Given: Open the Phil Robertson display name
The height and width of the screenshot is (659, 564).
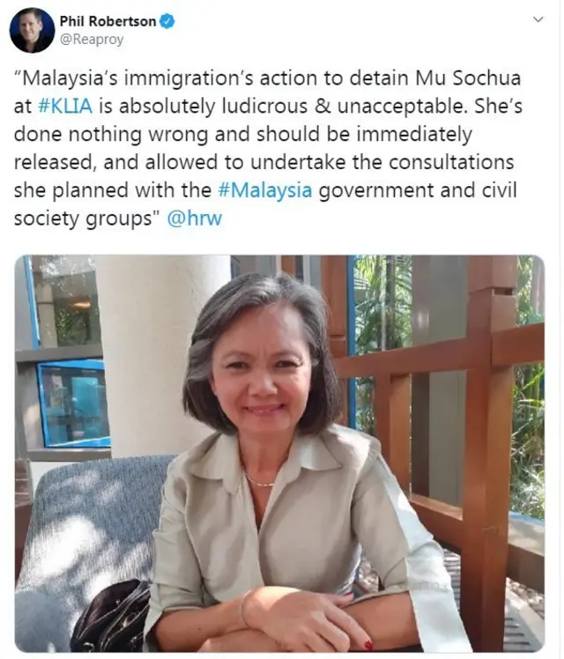Looking at the screenshot, I should point(108,21).
